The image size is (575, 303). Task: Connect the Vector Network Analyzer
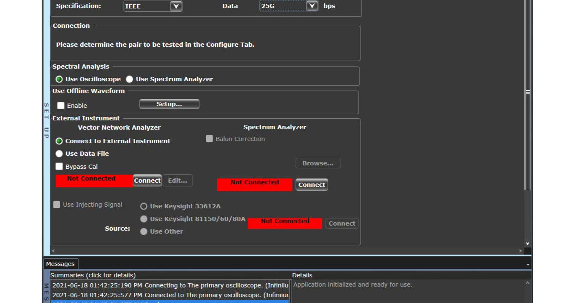(x=147, y=181)
